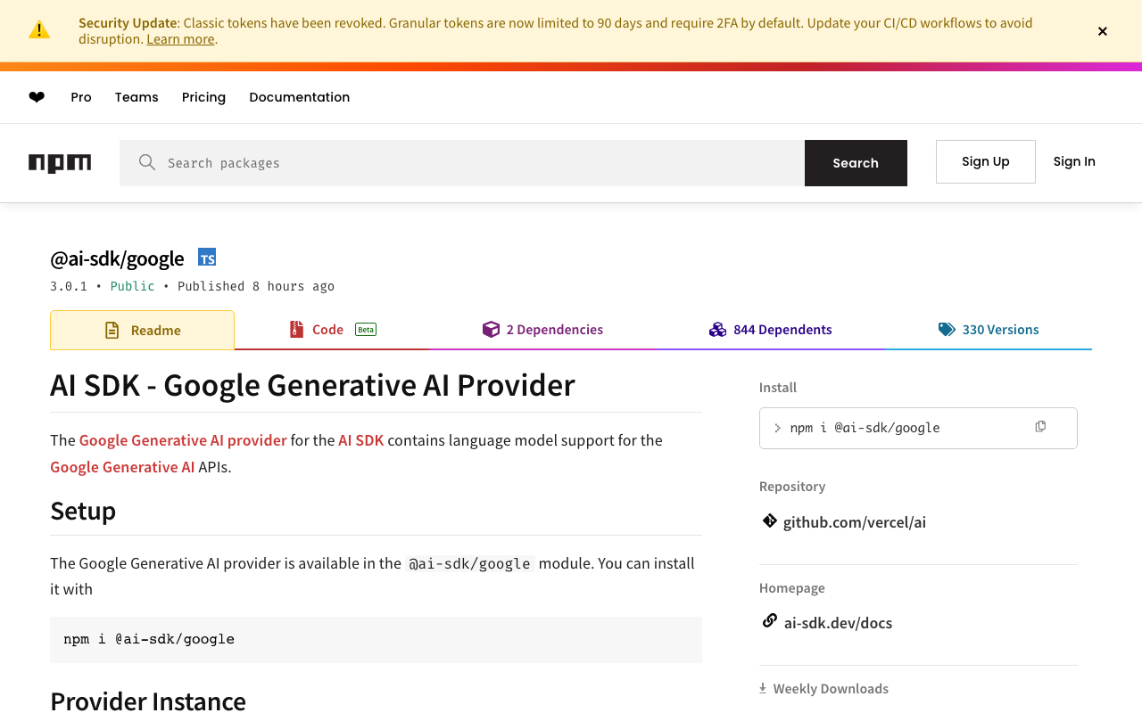This screenshot has width=1142, height=713.
Task: Click the git repository icon
Action: pos(769,520)
